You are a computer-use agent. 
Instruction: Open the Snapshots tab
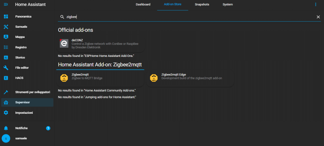coord(202,4)
